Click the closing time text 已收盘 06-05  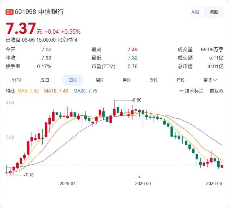click(x=20, y=40)
